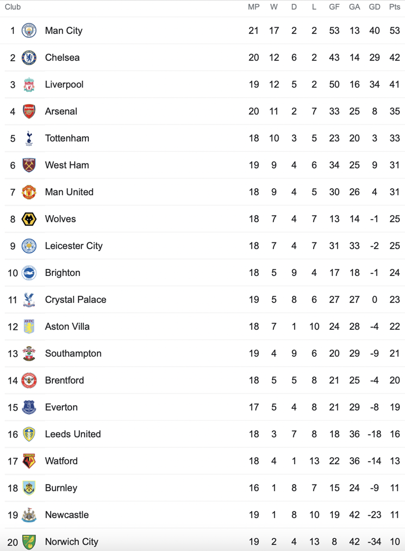405x551 pixels.
Task: Select the Everton table row name
Action: pyautogui.click(x=61, y=407)
